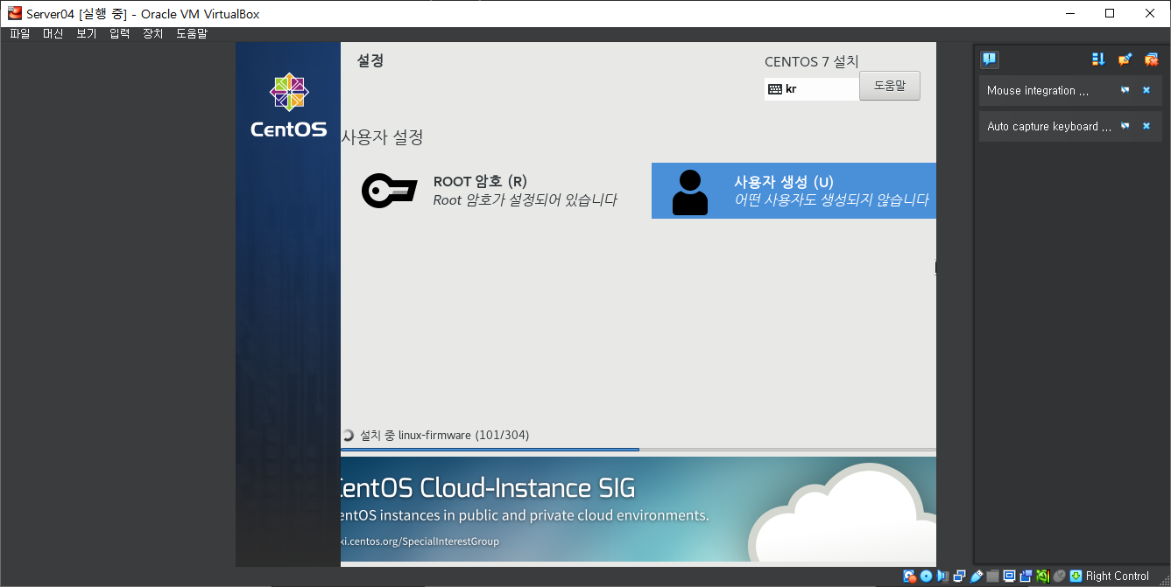Click the wiki.centos.org SpecialInterestGroup link

(420, 542)
